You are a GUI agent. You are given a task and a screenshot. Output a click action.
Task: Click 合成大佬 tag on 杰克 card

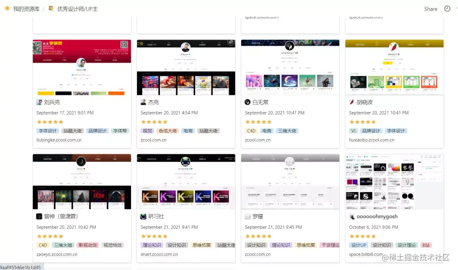click(168, 131)
